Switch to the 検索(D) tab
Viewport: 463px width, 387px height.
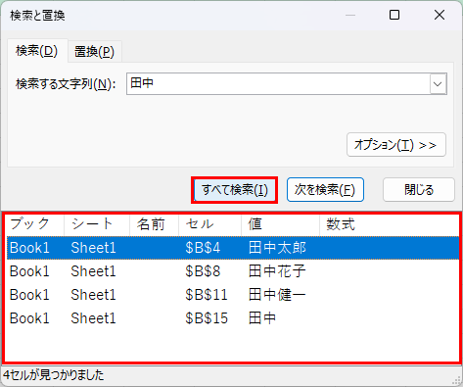point(37,51)
